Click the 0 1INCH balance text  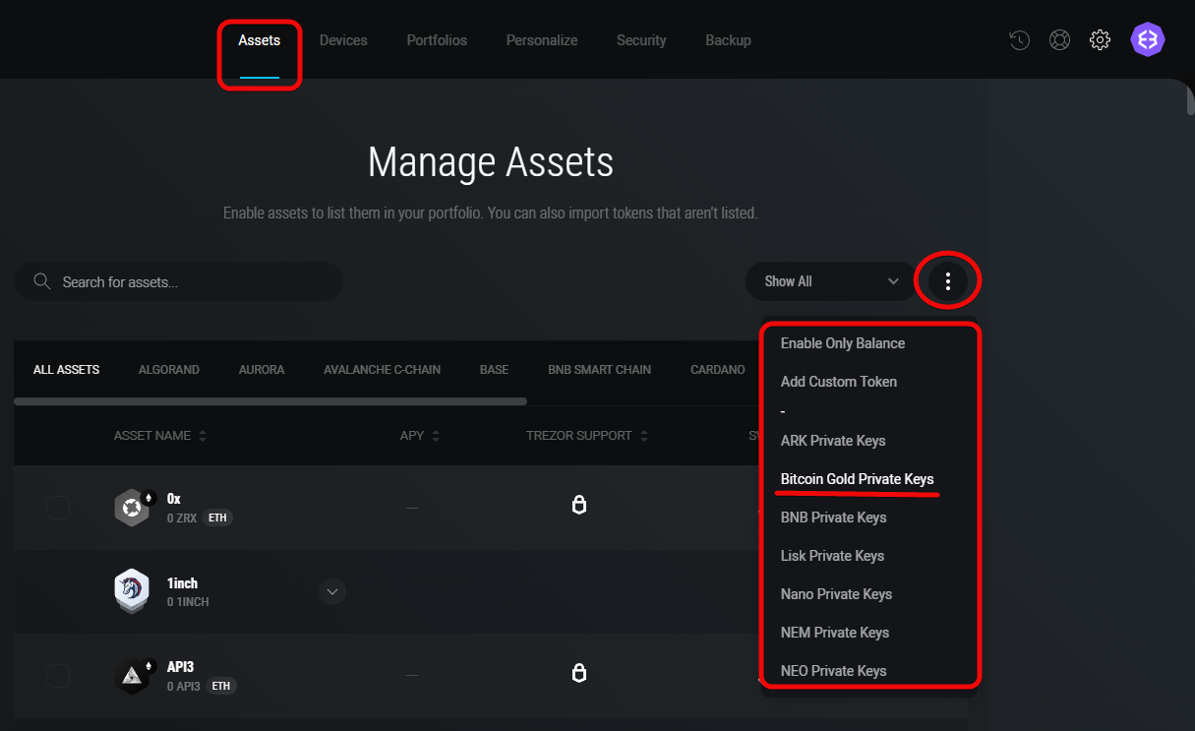point(188,602)
